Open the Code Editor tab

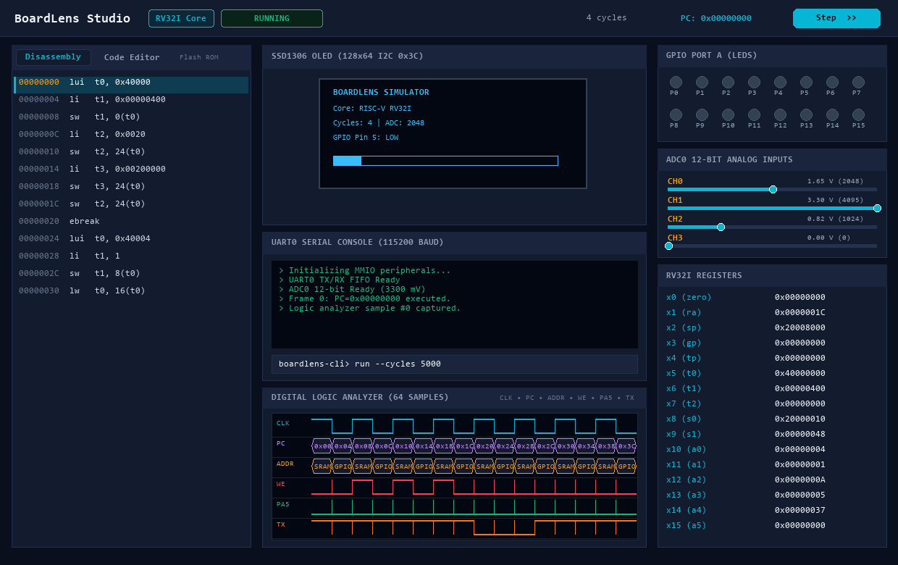[132, 57]
